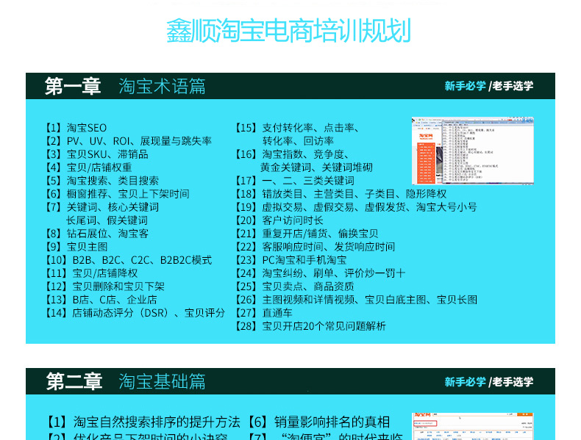The width and height of the screenshot is (581, 440).
Task: Select item 【24】淘宝纠纷、刷单、评价炒一罚十
Action: pyautogui.click(x=320, y=273)
